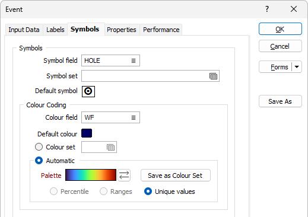Select the Automatic radio button

coord(39,161)
